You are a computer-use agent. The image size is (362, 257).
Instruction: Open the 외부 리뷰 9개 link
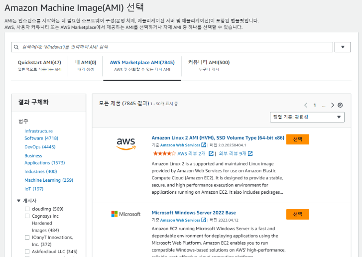(233, 154)
